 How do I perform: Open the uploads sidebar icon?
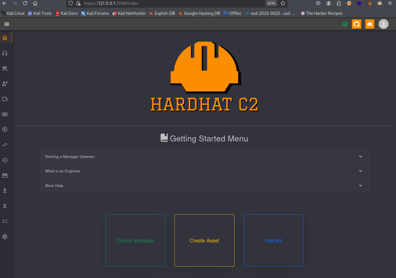5,206
